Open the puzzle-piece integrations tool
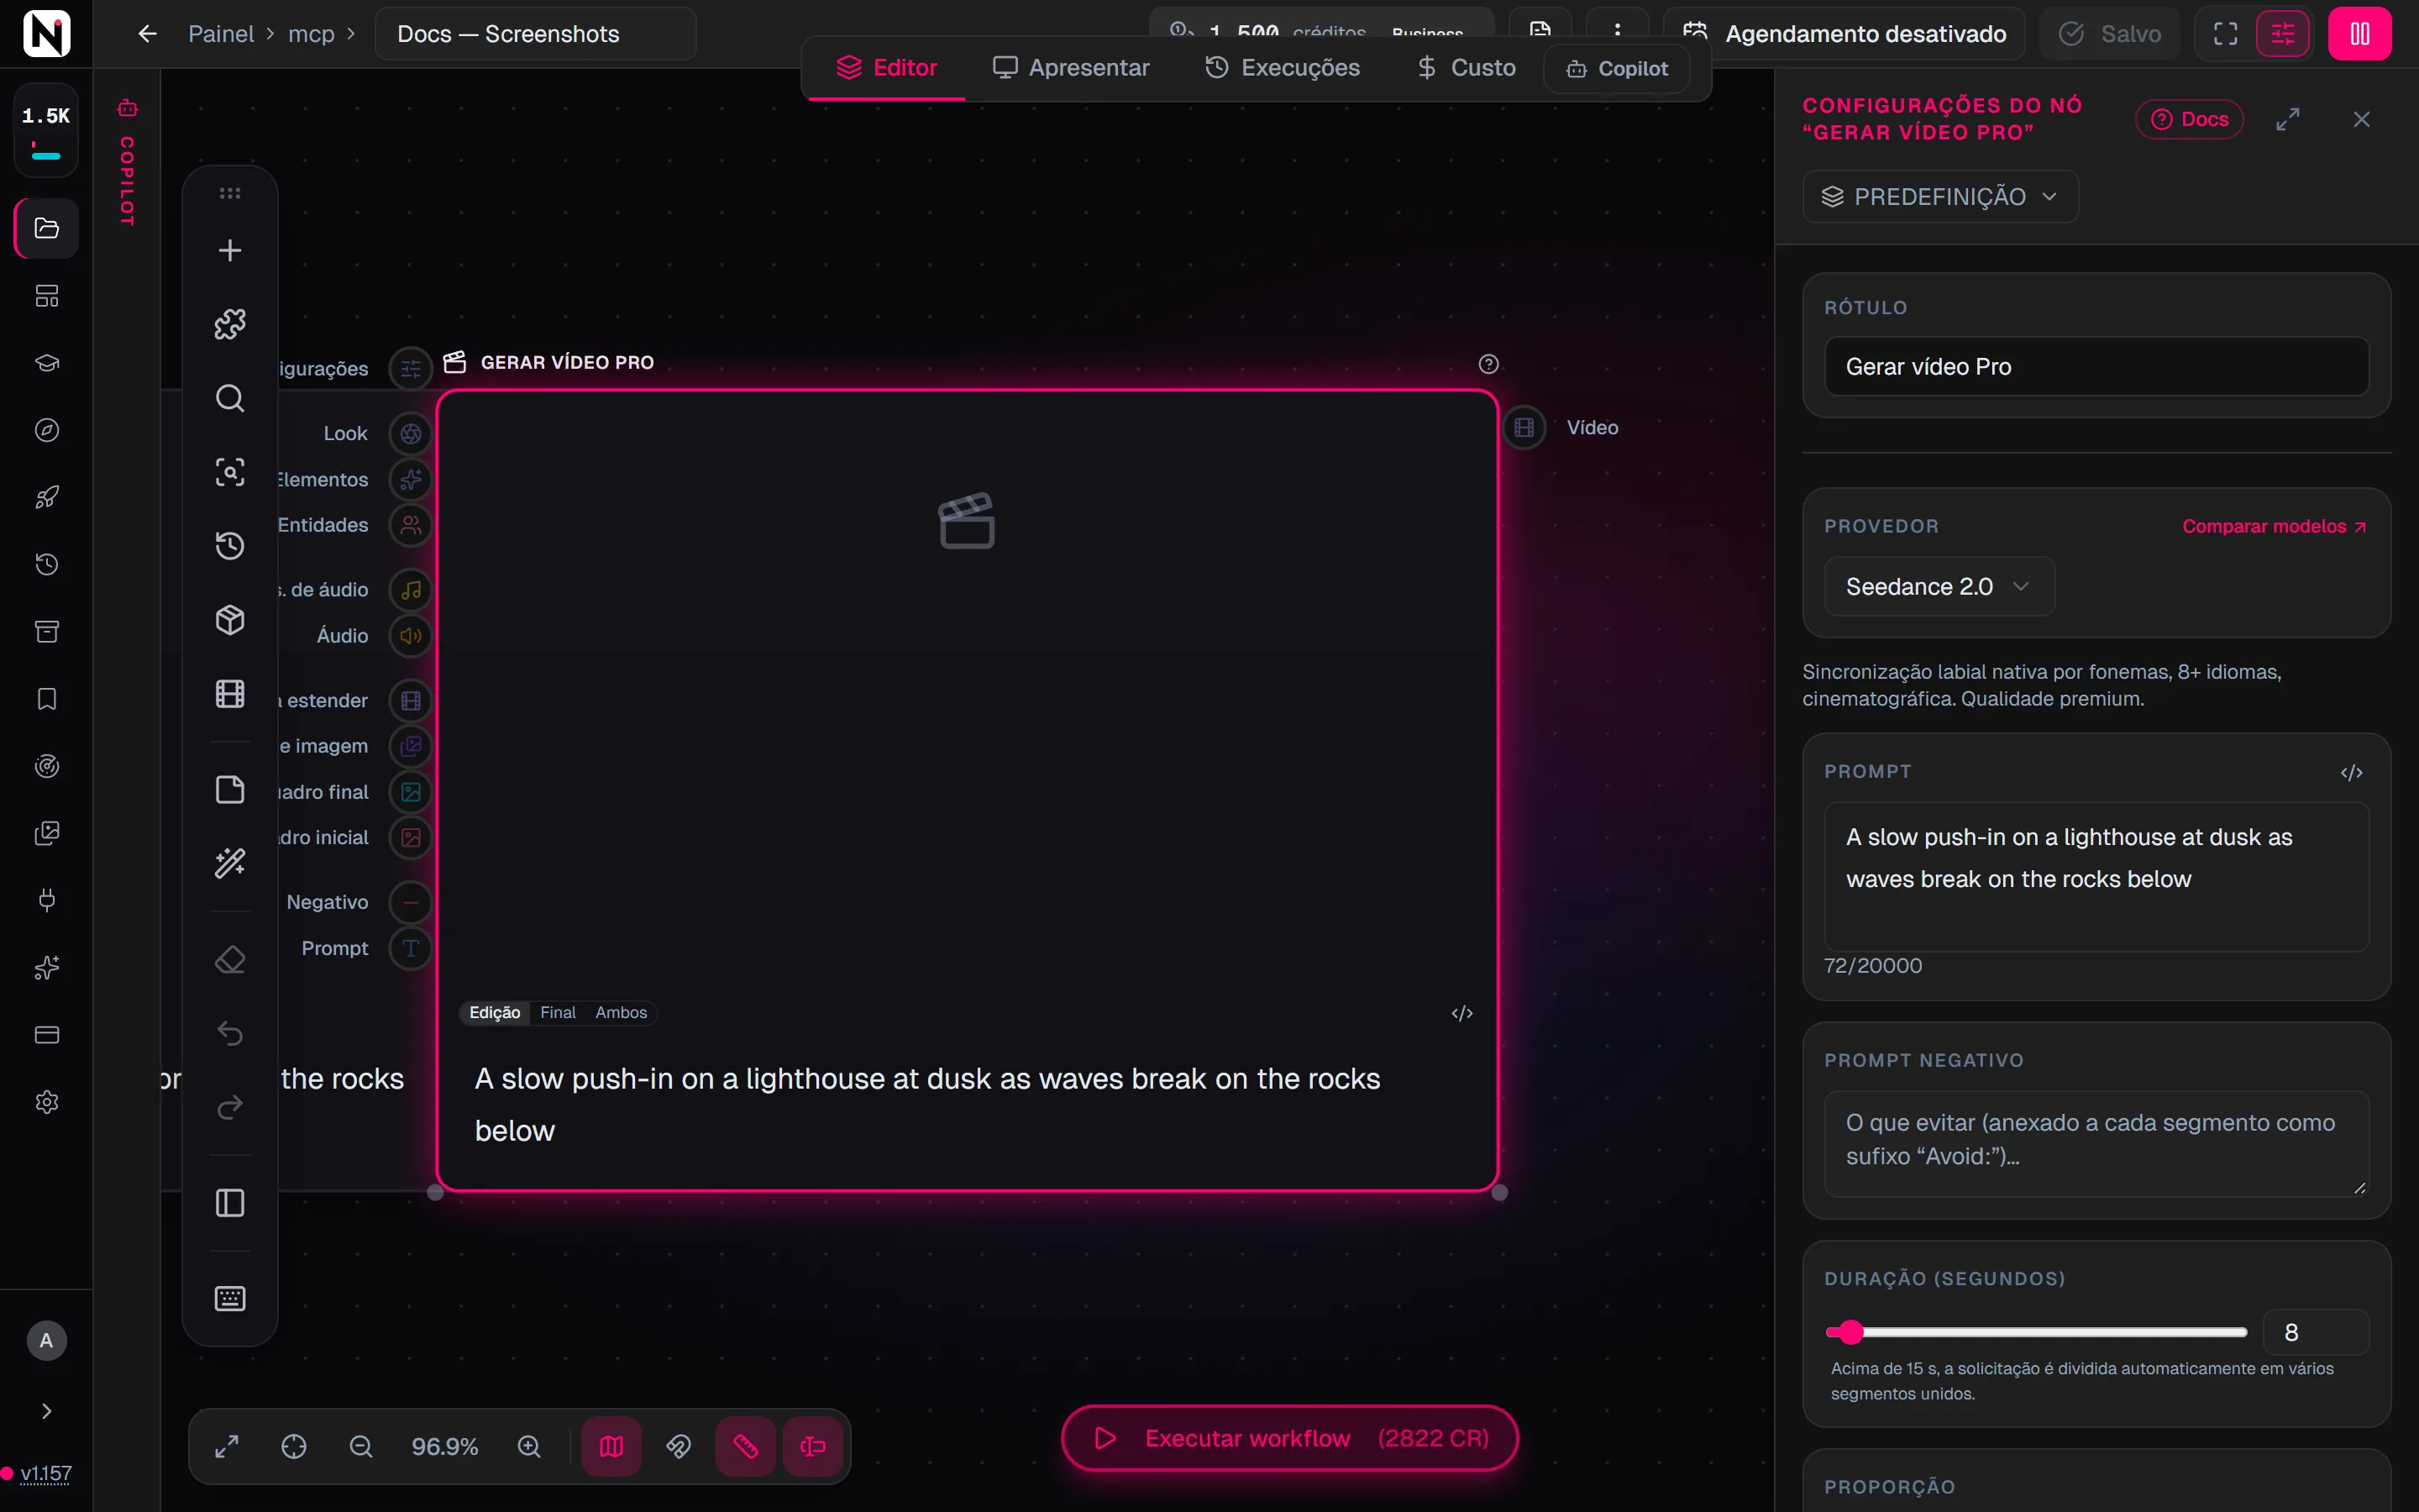2419x1512 pixels. (x=230, y=324)
